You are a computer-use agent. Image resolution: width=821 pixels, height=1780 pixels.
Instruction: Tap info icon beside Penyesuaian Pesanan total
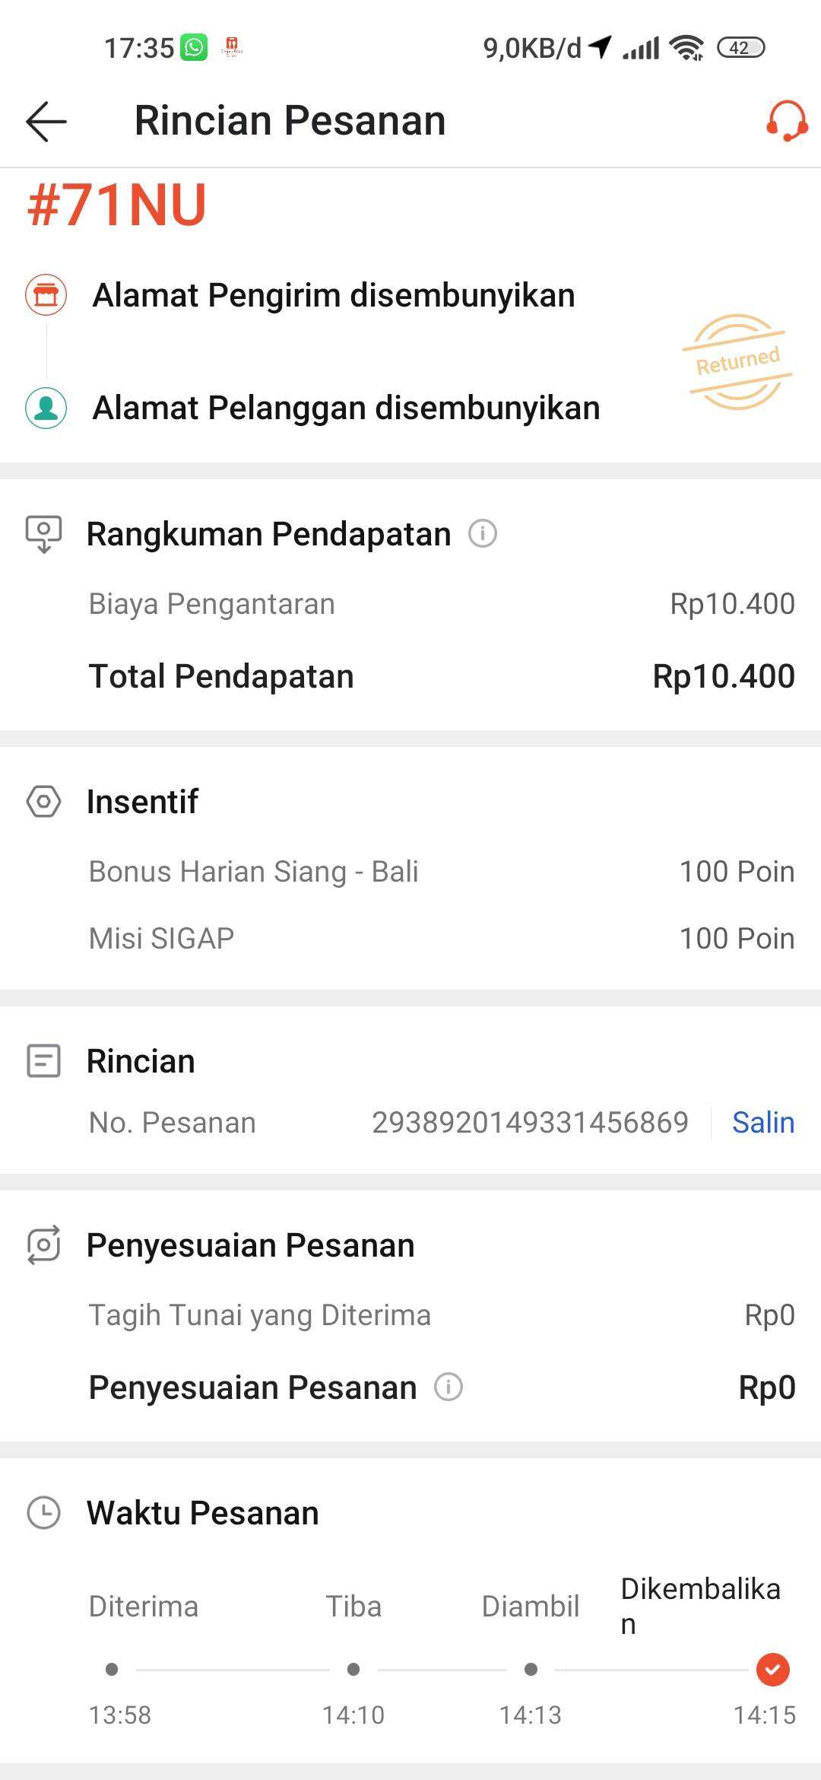[449, 1387]
